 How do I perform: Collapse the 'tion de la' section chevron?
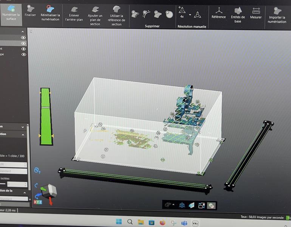coord(25,193)
